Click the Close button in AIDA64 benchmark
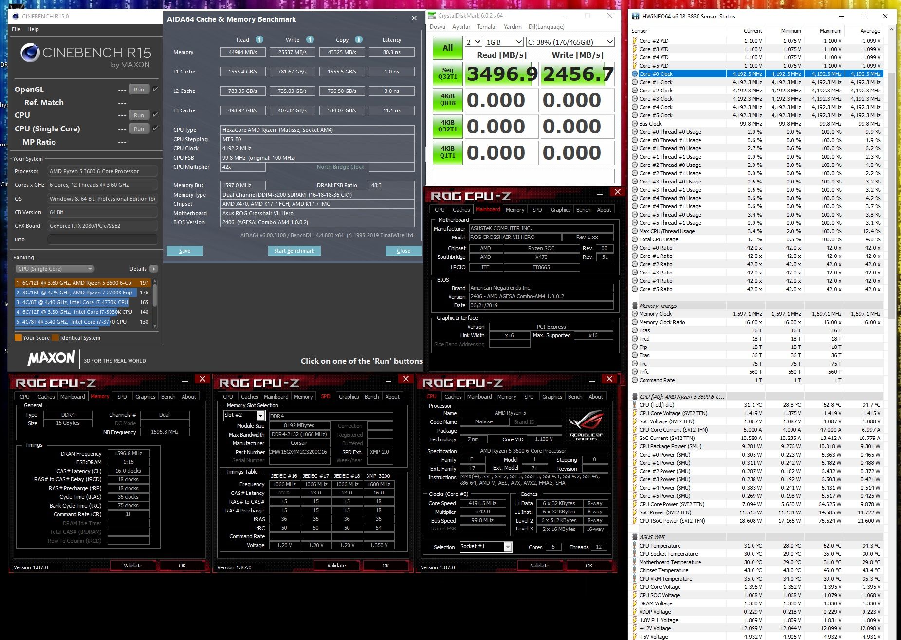This screenshot has width=901, height=640. click(x=403, y=251)
